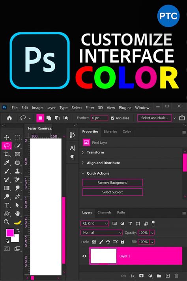Image resolution: width=187 pixels, height=281 pixels.
Task: Select the Rectangular Marquee tool
Action: click(x=17, y=137)
